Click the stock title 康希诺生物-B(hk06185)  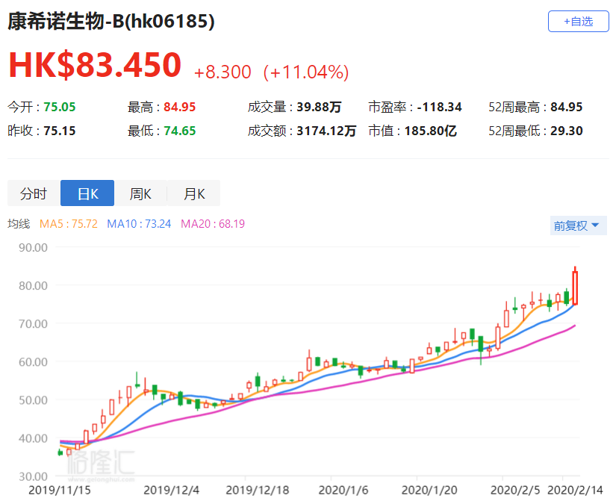coord(111,21)
